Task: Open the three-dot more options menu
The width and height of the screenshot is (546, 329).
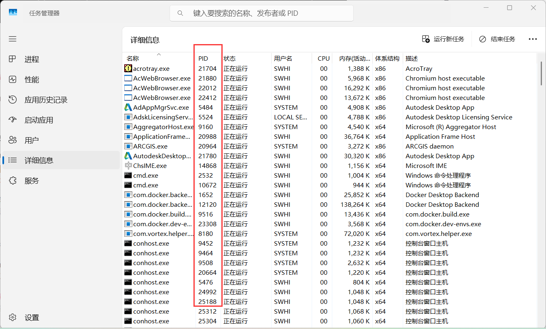Action: pos(533,39)
